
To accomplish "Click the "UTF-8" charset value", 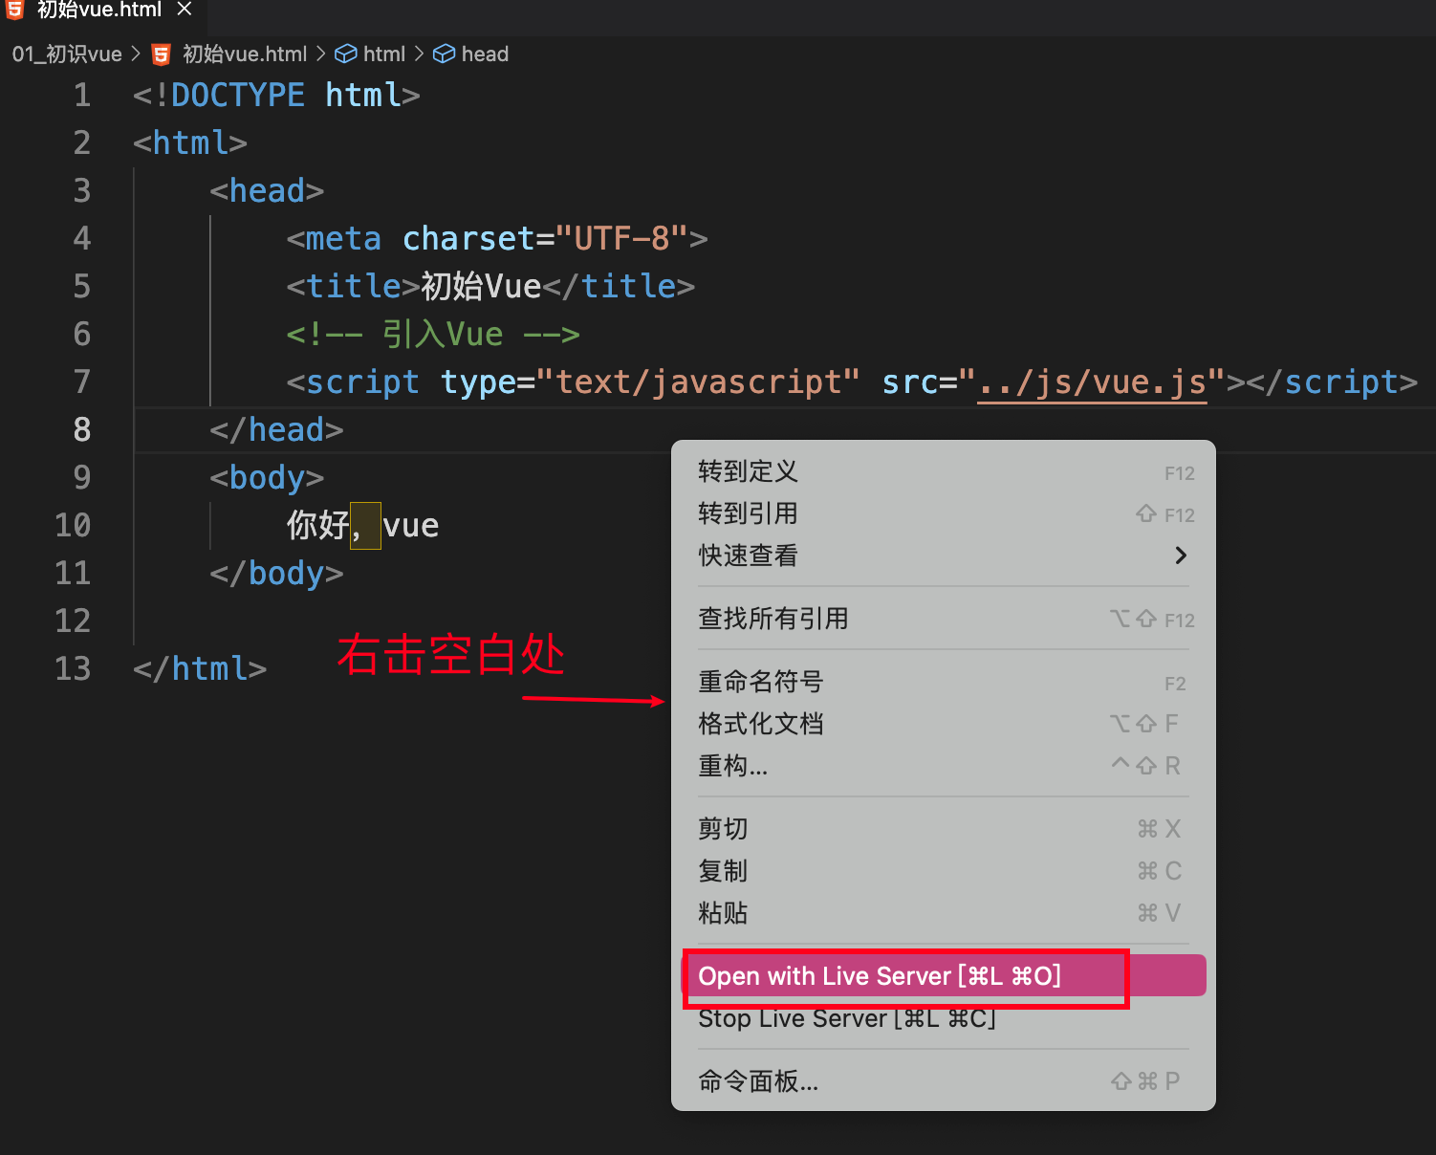I will tap(621, 238).
